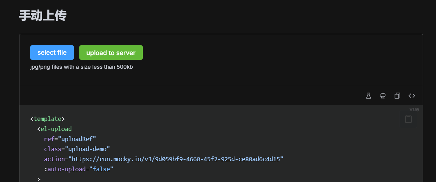Click the "action" attribute name in code
436x182 pixels.
click(54, 159)
